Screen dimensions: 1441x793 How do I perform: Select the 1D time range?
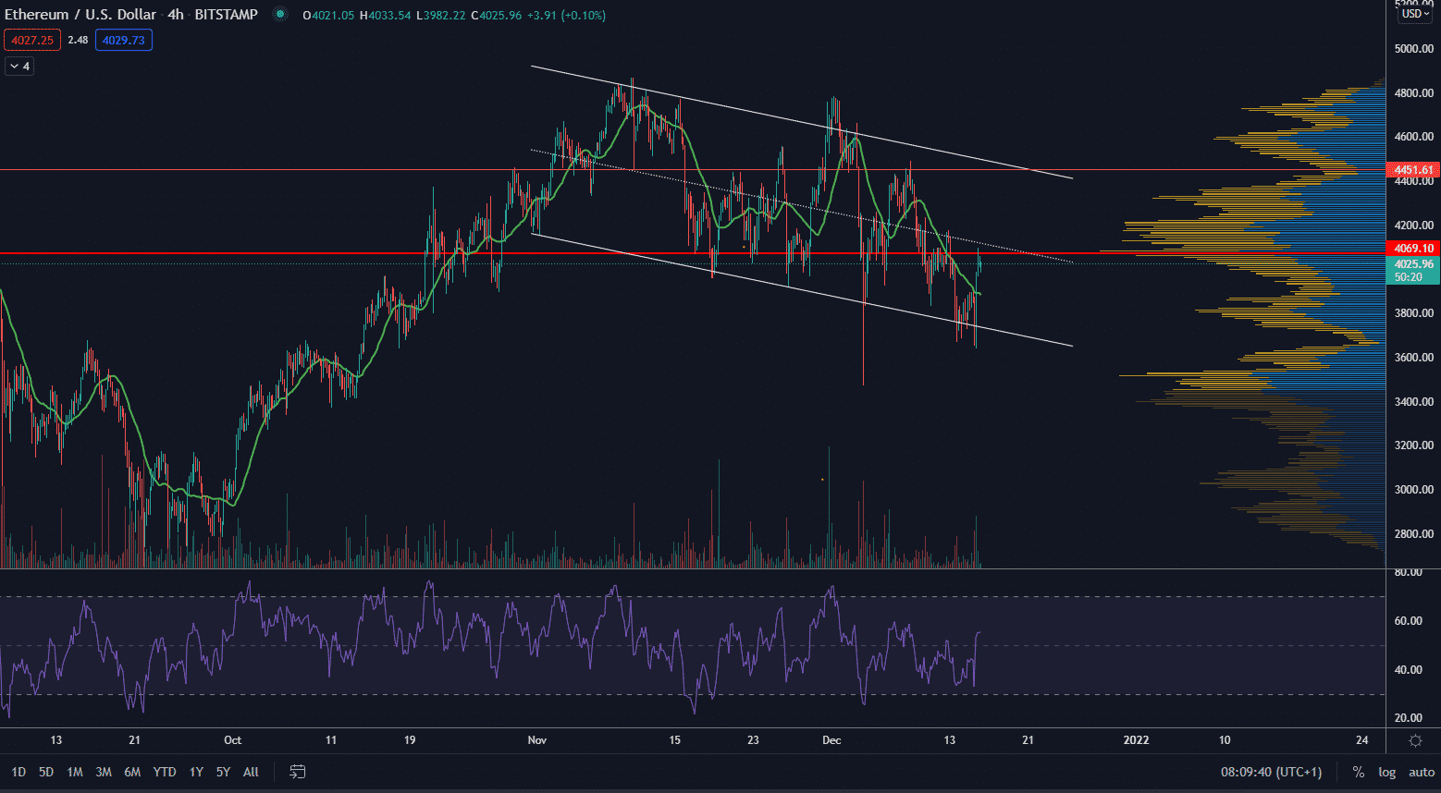coord(18,772)
